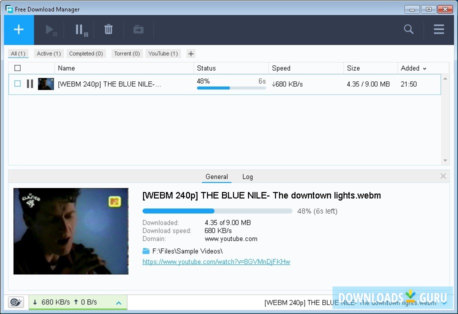
Task: Open the hamburger main menu
Action: pos(438,29)
